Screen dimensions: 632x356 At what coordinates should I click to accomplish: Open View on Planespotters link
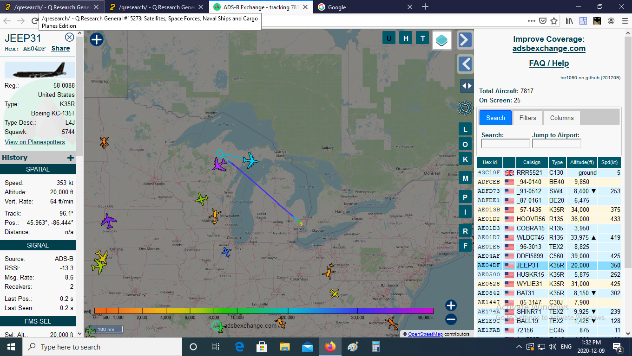click(x=35, y=142)
